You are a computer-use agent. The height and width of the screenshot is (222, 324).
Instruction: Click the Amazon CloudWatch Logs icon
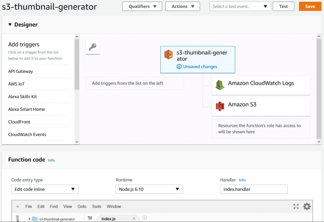click(x=220, y=85)
